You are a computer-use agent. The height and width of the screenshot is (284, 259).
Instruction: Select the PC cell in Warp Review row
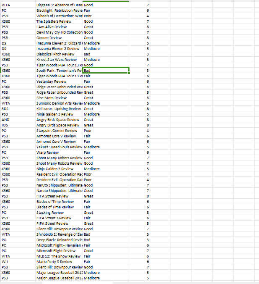pos(18,153)
